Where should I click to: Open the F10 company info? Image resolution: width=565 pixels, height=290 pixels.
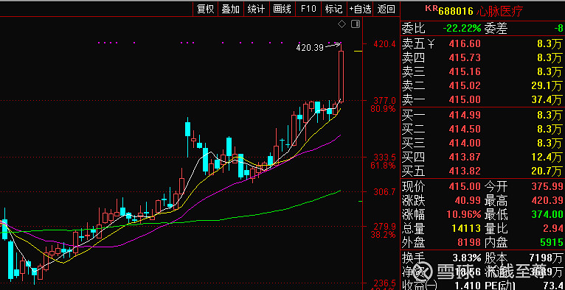(308, 9)
